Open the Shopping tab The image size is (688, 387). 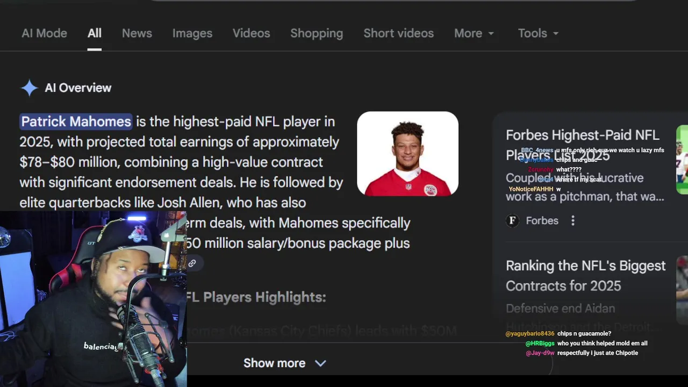point(317,33)
